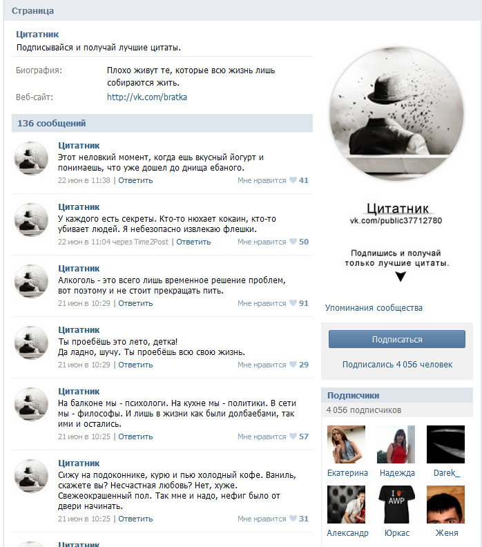The image size is (482, 547).
Task: Like the balcony psychologists post, 57 likes
Action: click(293, 436)
